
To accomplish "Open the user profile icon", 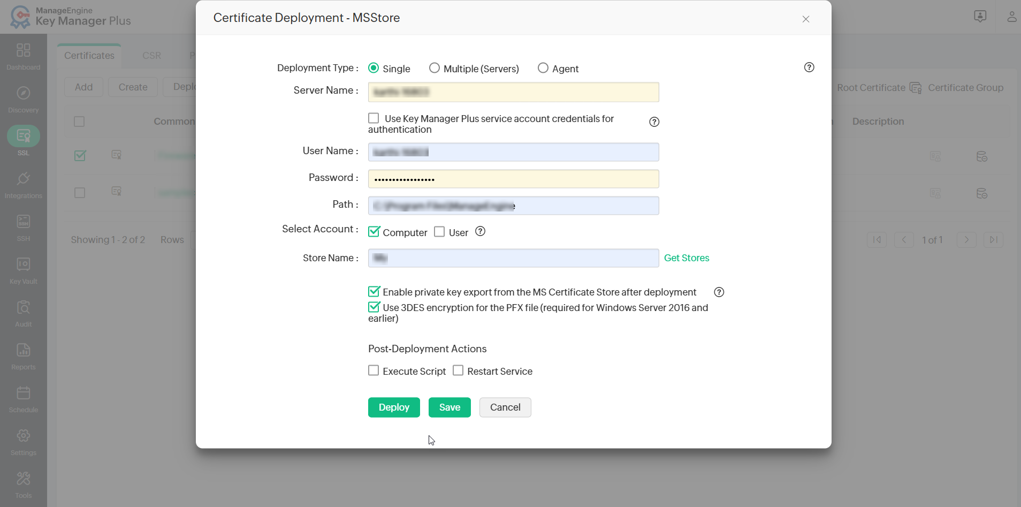I will (x=1011, y=17).
